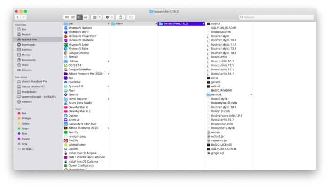Switch to icon view

point(67,17)
